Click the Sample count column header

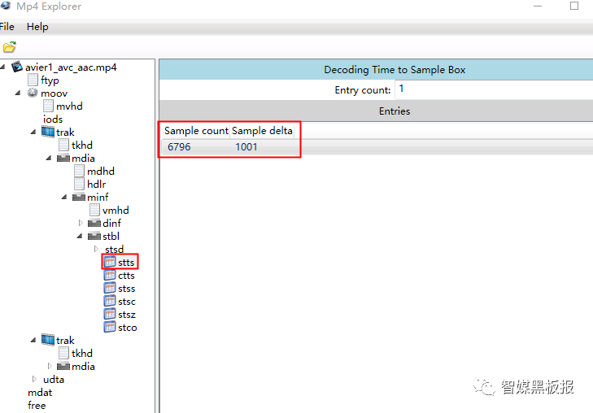coord(196,131)
